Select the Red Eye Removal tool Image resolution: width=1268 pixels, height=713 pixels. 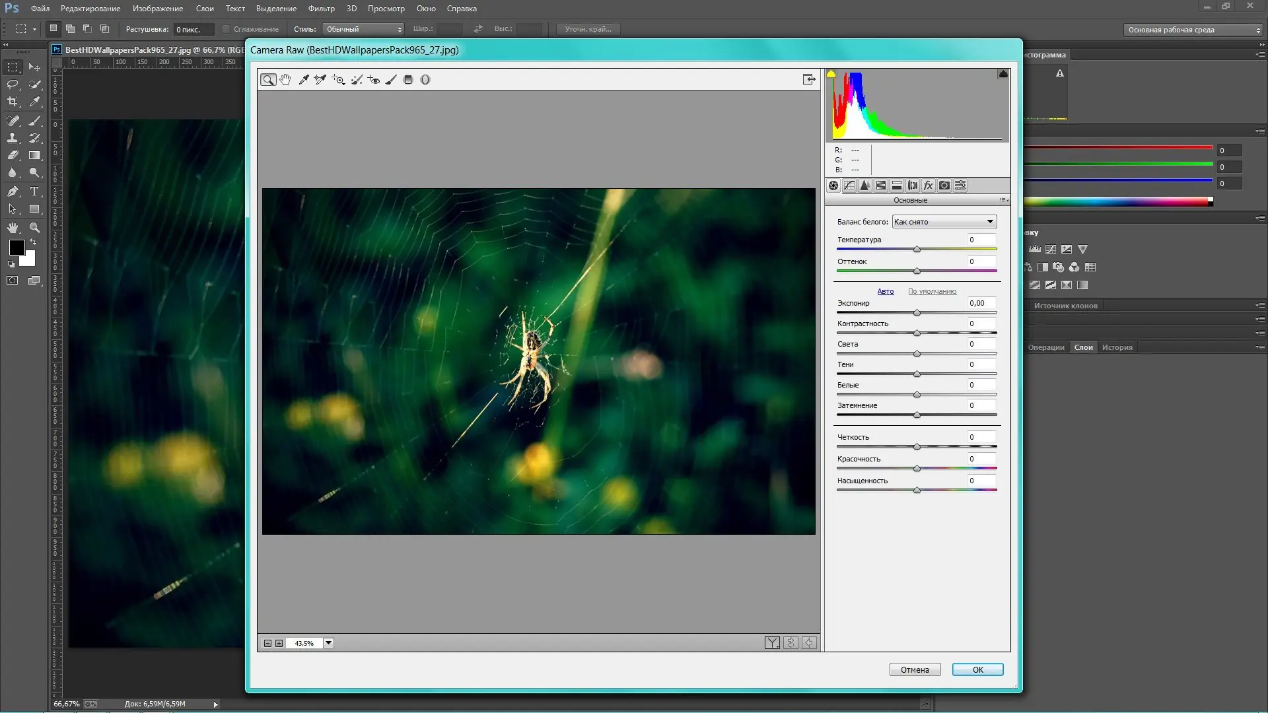374,80
